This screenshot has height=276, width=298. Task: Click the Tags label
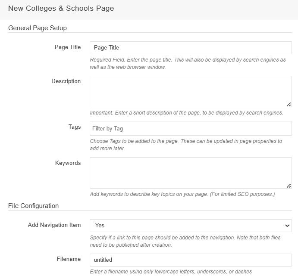click(74, 127)
